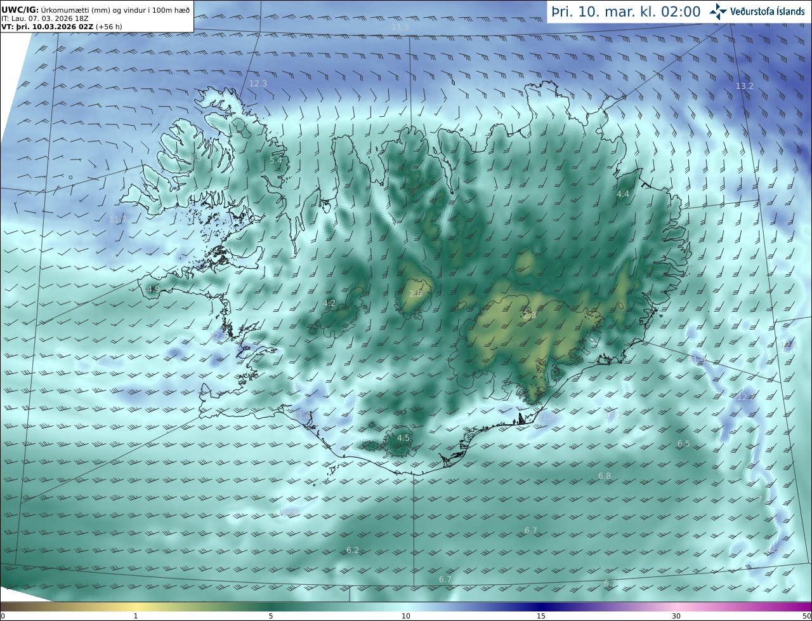
Task: Click the 15 tick on the color scale
Action: (541, 616)
